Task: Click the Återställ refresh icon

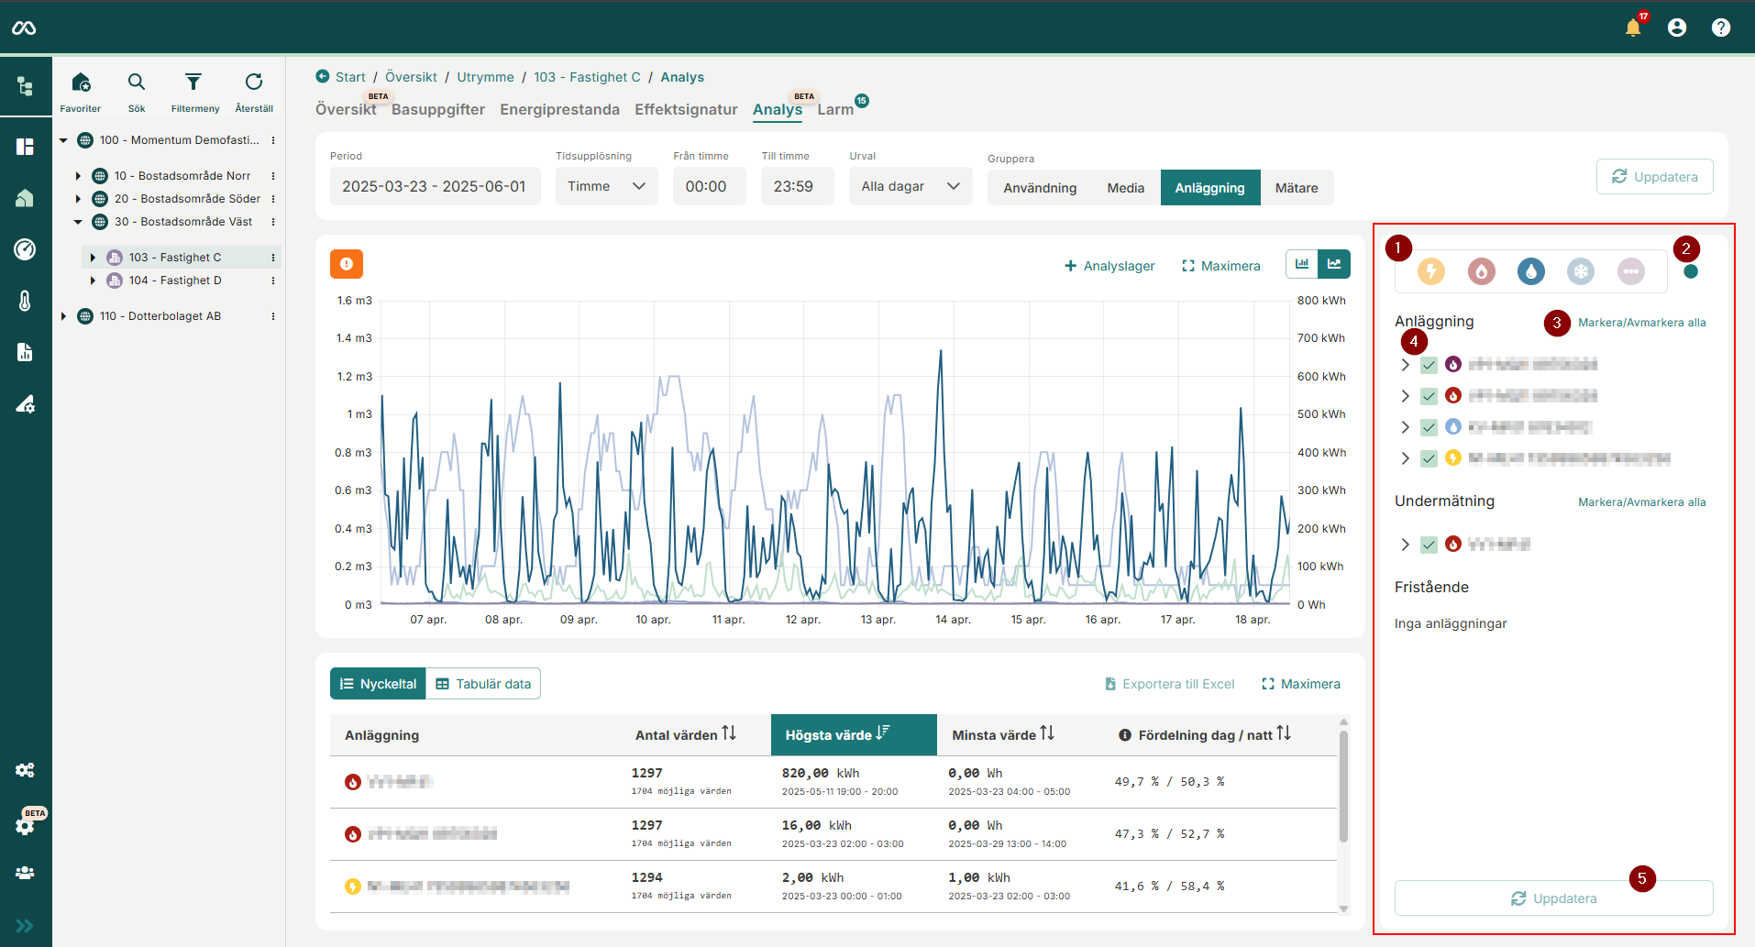Action: (254, 83)
